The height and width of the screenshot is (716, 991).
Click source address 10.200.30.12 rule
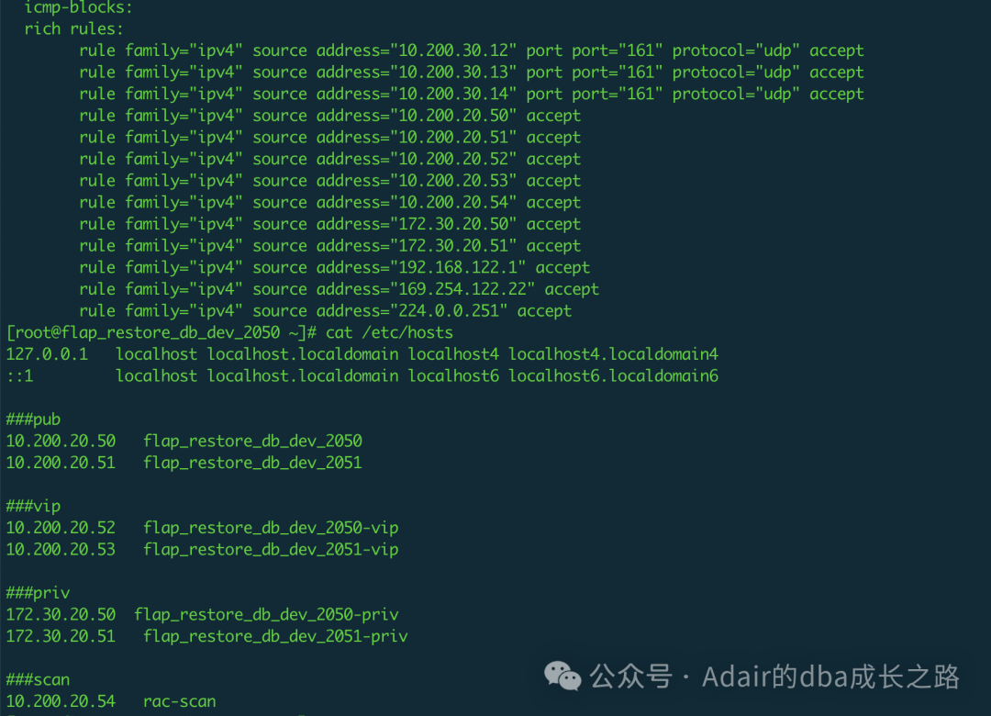coord(471,50)
